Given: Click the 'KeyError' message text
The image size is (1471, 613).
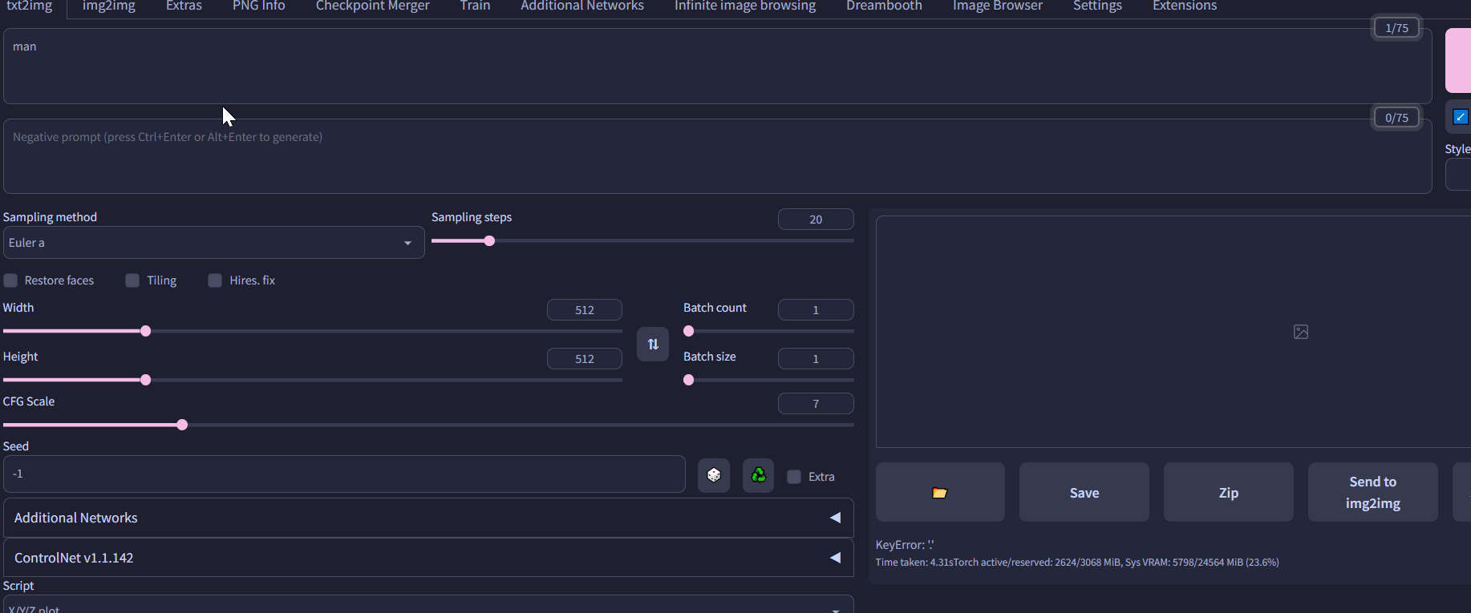Looking at the screenshot, I should point(905,545).
